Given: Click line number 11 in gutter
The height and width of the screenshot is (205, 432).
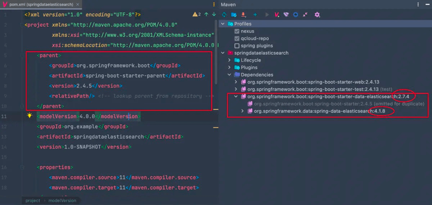Looking at the screenshot, I should pyautogui.click(x=5, y=116).
